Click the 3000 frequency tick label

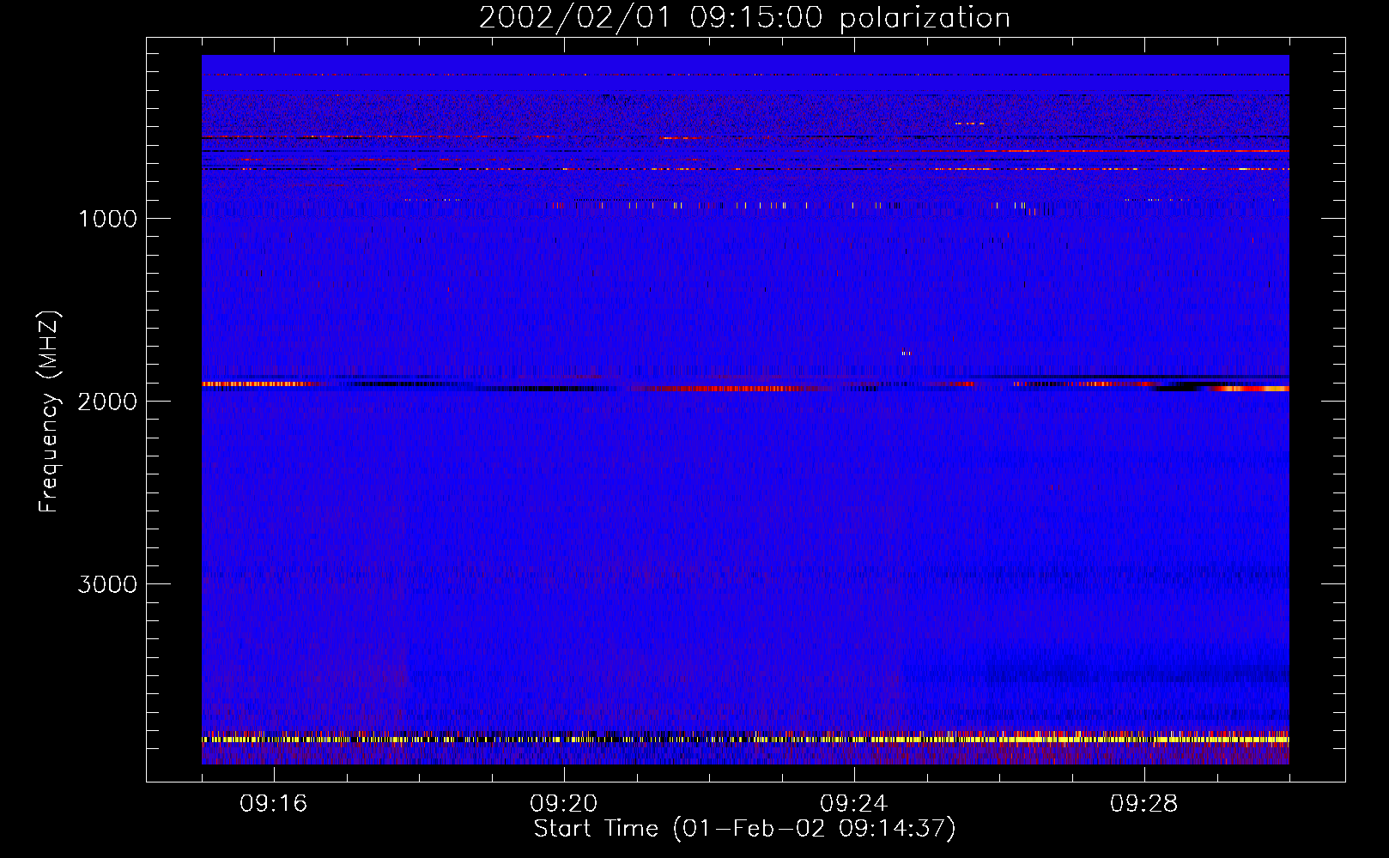[107, 584]
